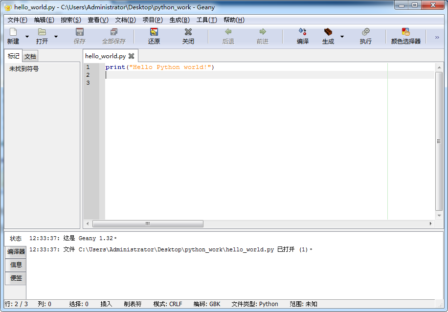Open the 编辑(E) menu
Screen dimensions: 448x312
coord(44,20)
